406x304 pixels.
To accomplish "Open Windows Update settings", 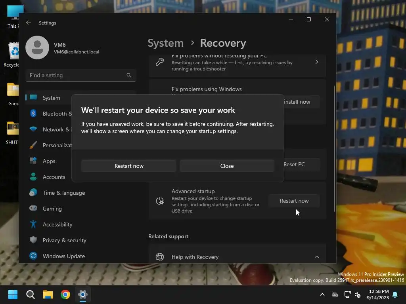I will coord(81,256).
